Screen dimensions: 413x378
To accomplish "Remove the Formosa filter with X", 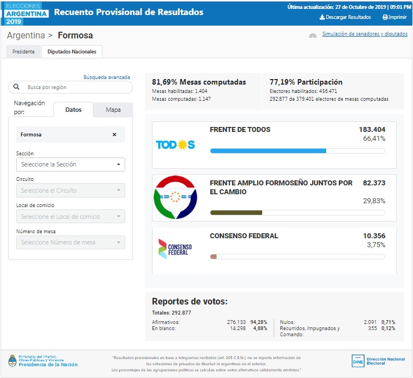I will pos(114,134).
